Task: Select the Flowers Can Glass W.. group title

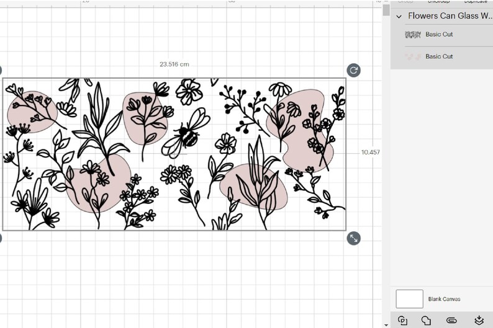Action: tap(450, 16)
